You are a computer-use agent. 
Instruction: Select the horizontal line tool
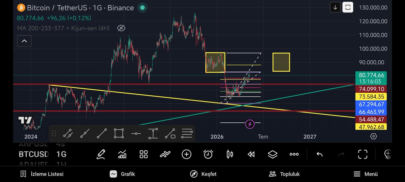click(136, 134)
